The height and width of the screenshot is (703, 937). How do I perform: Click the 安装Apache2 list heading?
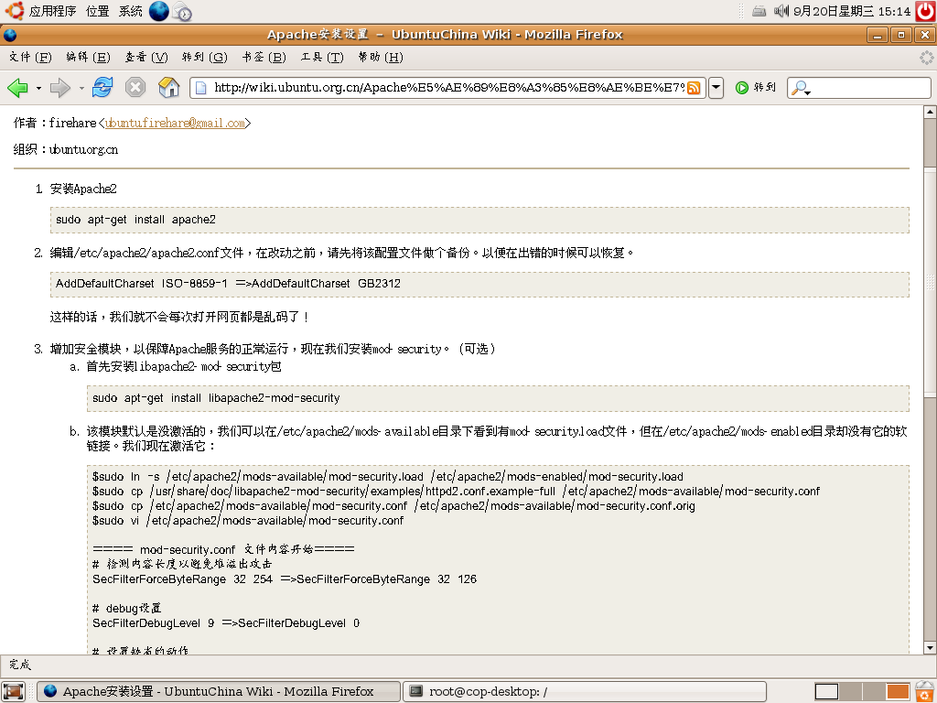(83, 189)
